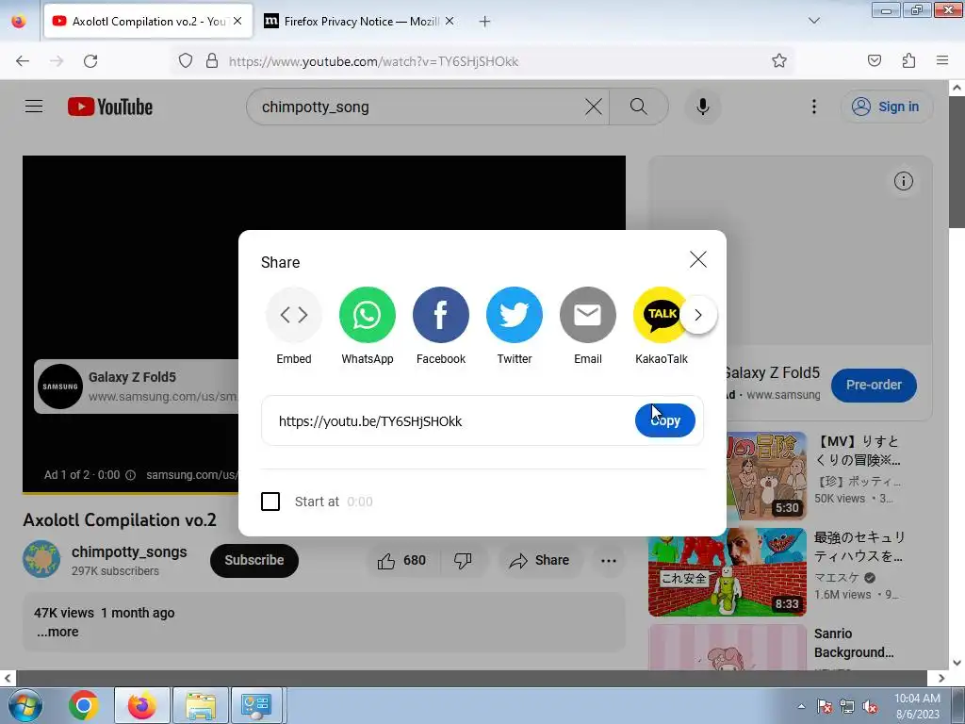Open the 5:30 Japanese MV video thumbnail
Screen dimensions: 965x724
[x=765, y=476]
